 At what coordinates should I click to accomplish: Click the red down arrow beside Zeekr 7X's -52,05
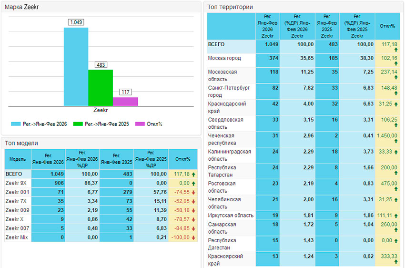tap(193, 201)
